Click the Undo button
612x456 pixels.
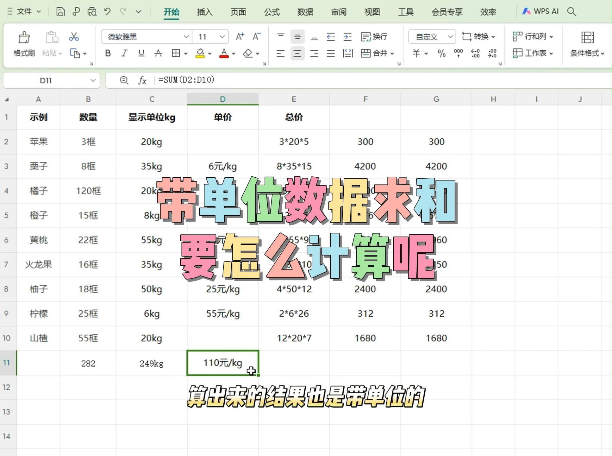[x=107, y=11]
